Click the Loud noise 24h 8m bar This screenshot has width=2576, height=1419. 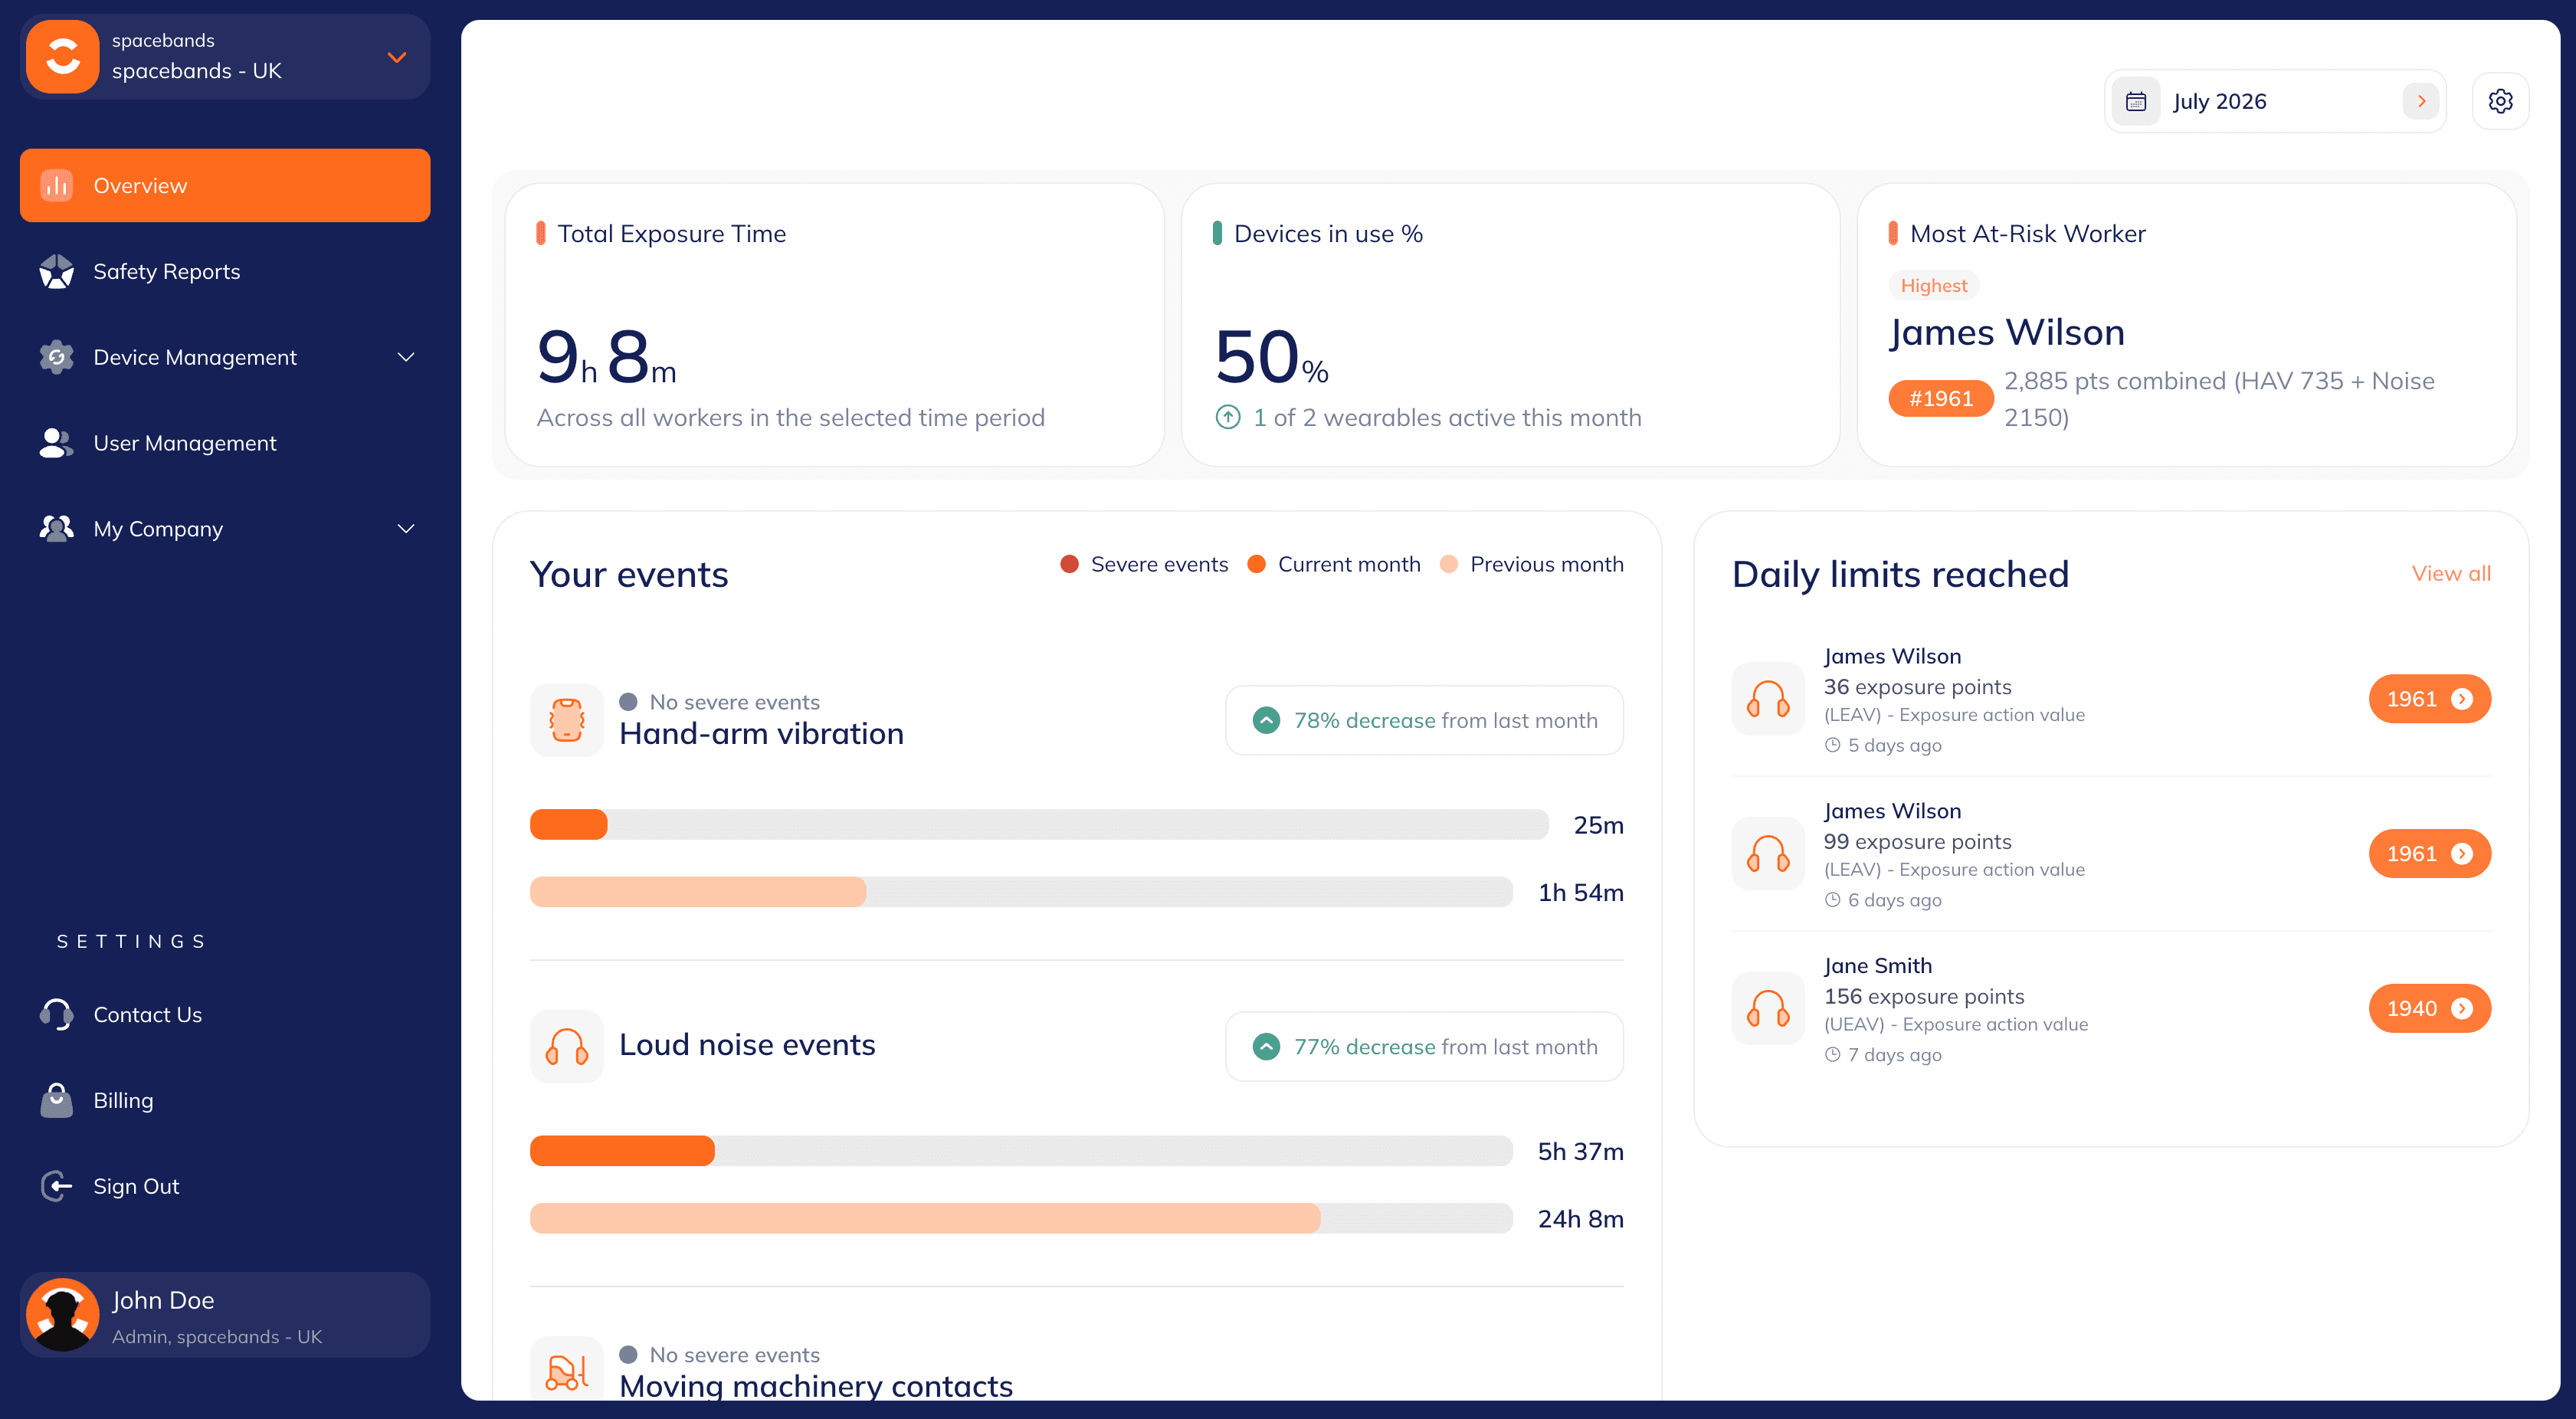[x=925, y=1219]
